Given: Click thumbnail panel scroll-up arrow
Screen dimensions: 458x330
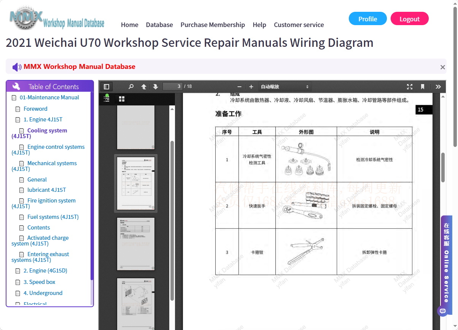Looking at the screenshot, I should point(172,109).
